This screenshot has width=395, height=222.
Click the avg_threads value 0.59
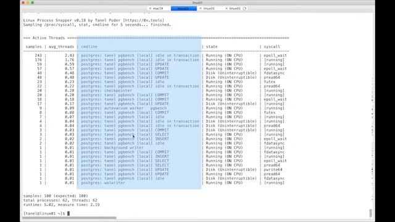(x=69, y=64)
